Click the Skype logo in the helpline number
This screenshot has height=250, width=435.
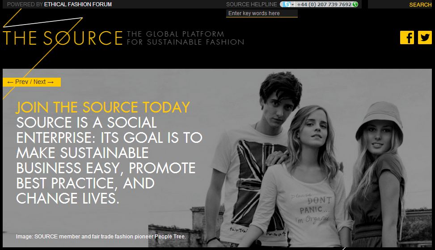click(x=287, y=4)
